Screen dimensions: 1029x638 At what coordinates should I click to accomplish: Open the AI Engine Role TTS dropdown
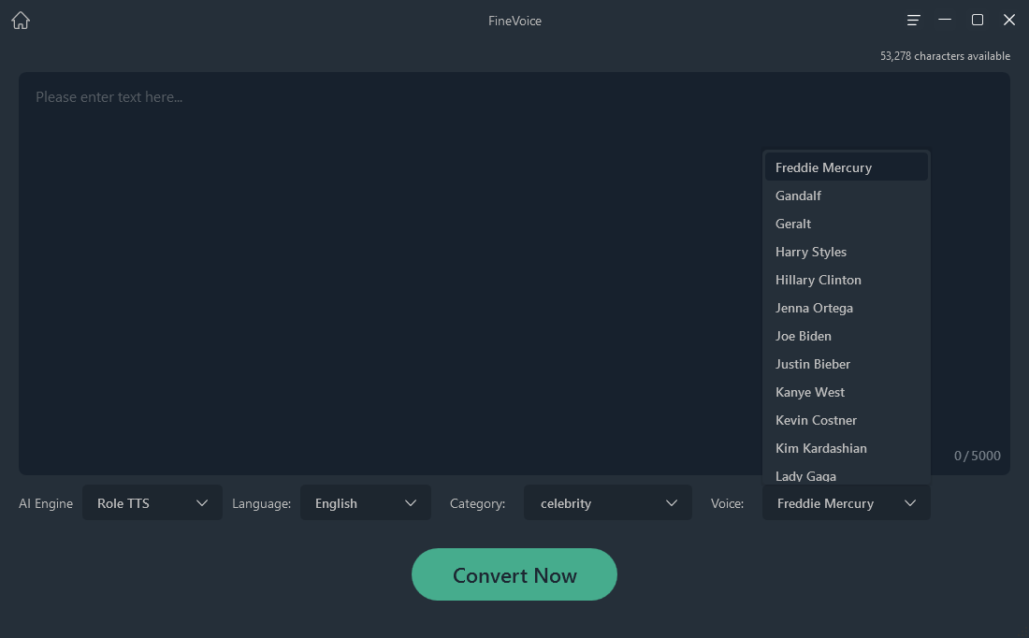pos(152,502)
